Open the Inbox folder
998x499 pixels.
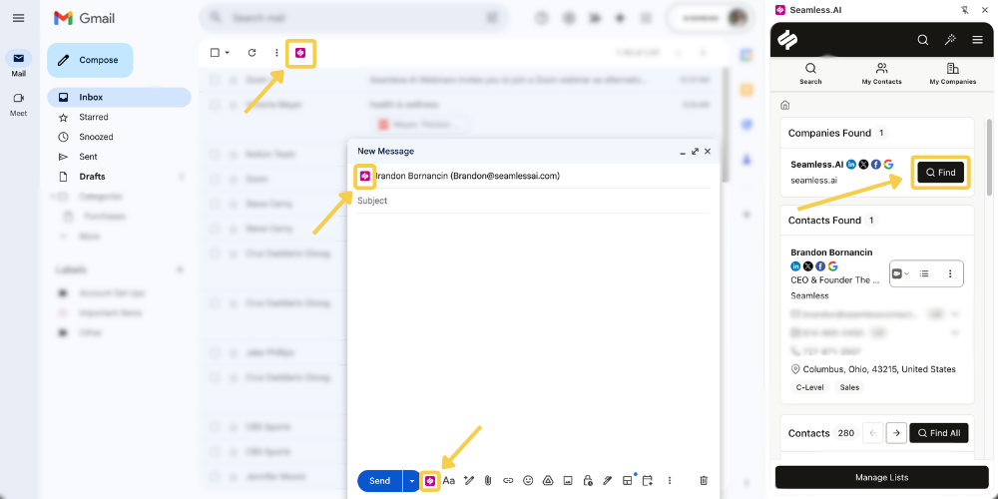(x=119, y=98)
